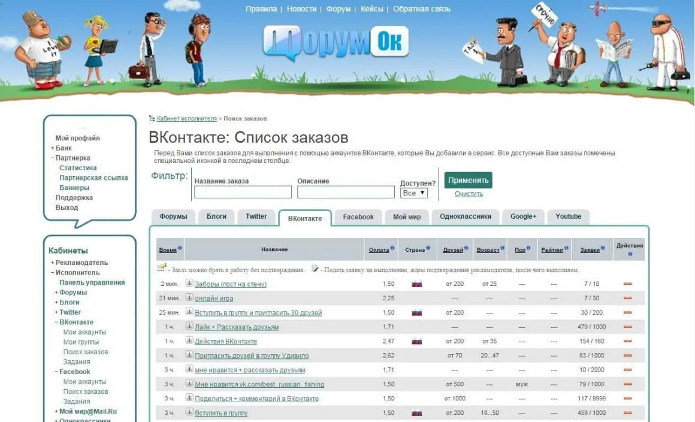Viewport: 695px width, 422px height.
Task: Click the Очистить link
Action: point(469,194)
